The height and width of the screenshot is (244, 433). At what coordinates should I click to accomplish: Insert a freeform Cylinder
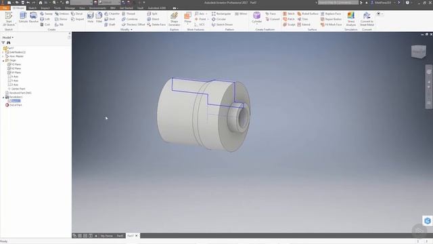[256, 16]
